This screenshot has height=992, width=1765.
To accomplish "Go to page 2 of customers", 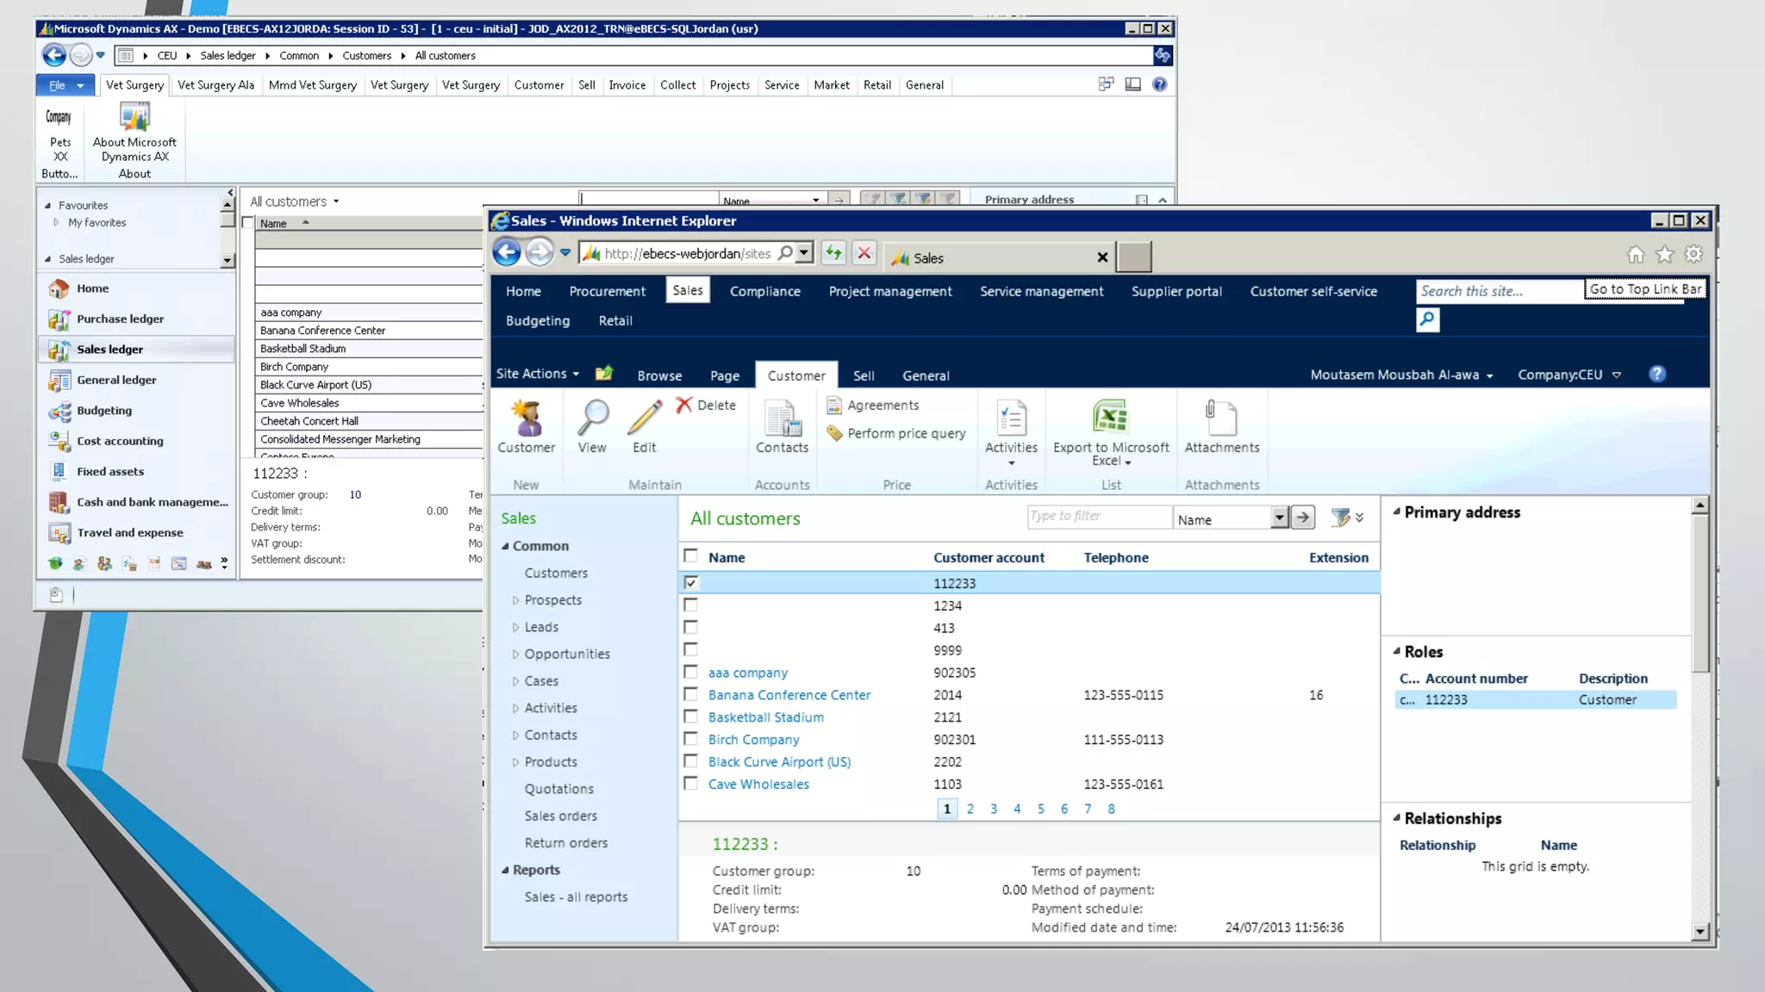I will 970,809.
